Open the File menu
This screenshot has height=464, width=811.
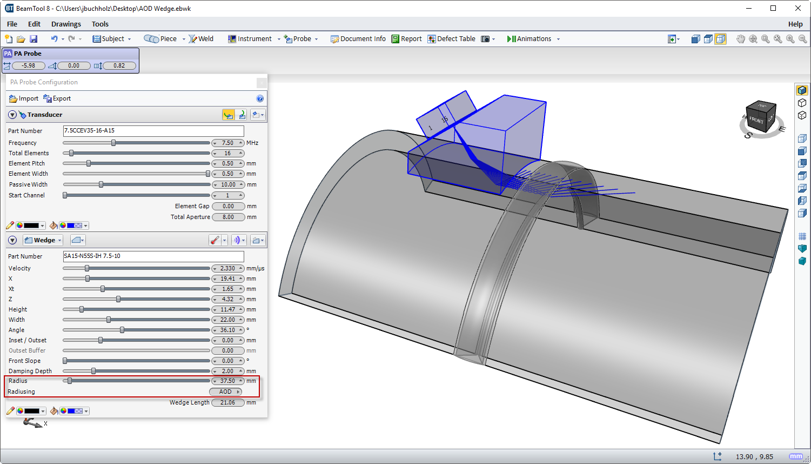(12, 24)
